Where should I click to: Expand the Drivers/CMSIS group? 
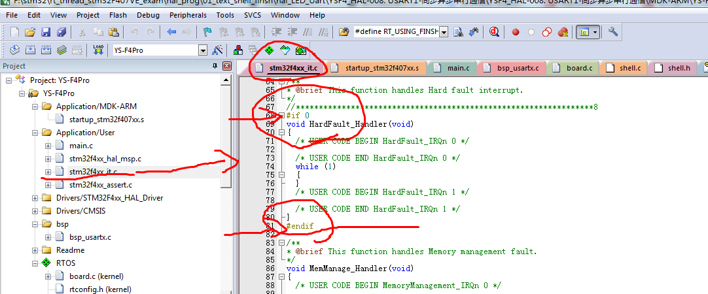pos(35,210)
